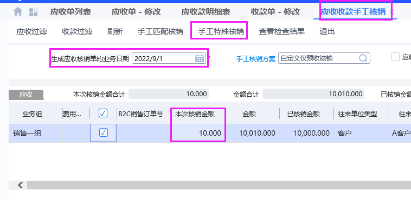Click the 2022/9/1 business date field
Viewport: 411px width, 200px height.
pyautogui.click(x=169, y=58)
